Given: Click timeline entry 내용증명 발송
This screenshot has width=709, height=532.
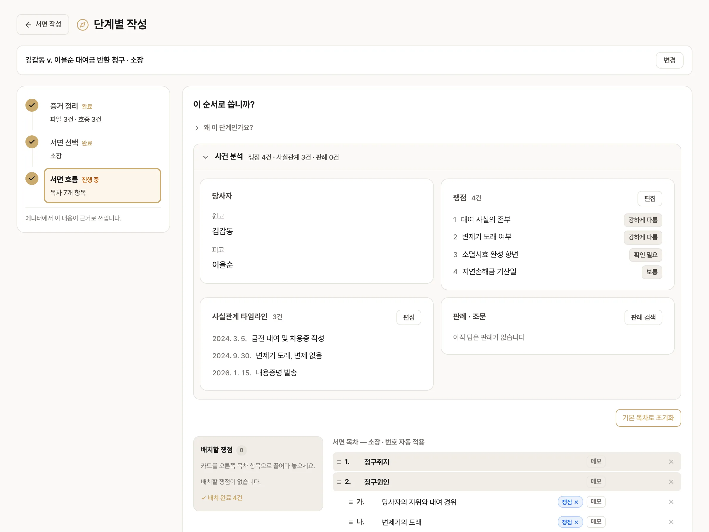Looking at the screenshot, I should tap(276, 373).
